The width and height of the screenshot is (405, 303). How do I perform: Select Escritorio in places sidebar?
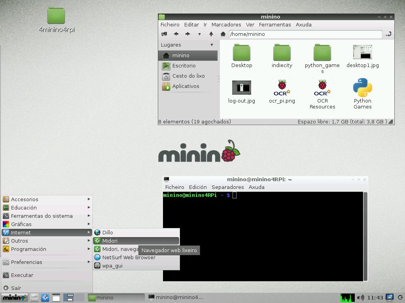188,66
